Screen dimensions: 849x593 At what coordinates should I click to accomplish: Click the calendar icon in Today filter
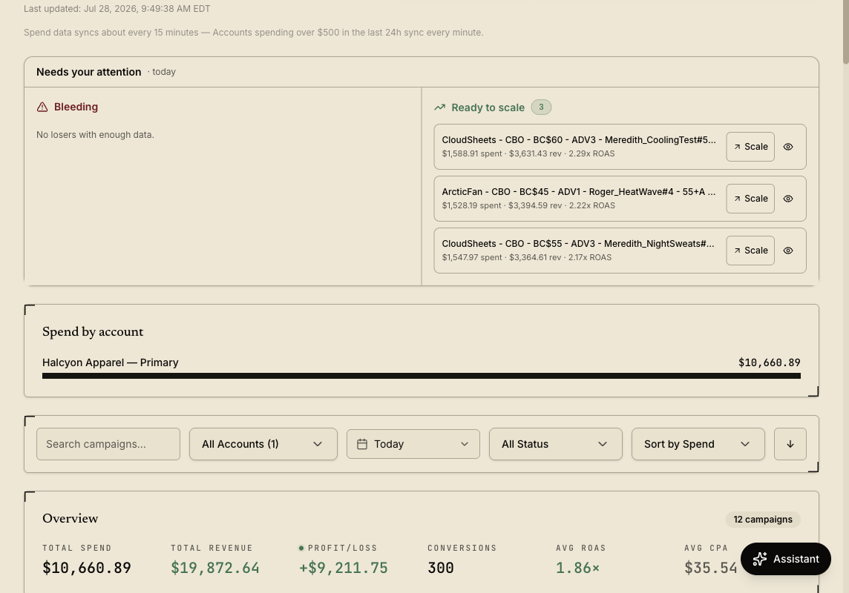coord(362,444)
